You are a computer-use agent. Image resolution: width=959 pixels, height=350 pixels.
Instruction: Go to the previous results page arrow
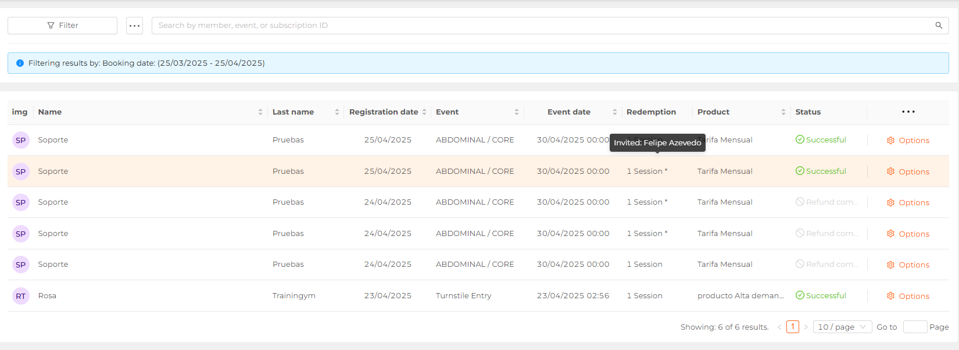pos(779,327)
